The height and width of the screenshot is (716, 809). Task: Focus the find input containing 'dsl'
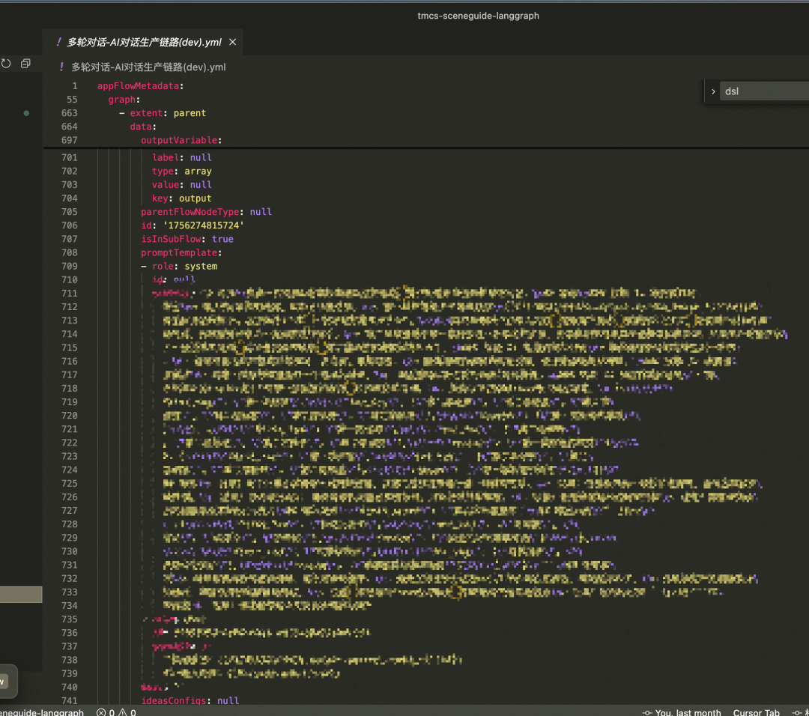[765, 91]
